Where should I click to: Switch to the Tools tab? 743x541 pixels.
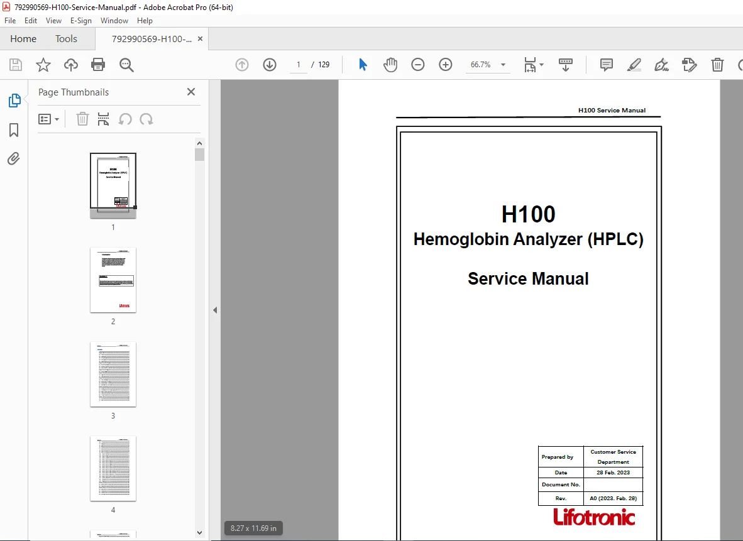pyautogui.click(x=67, y=39)
